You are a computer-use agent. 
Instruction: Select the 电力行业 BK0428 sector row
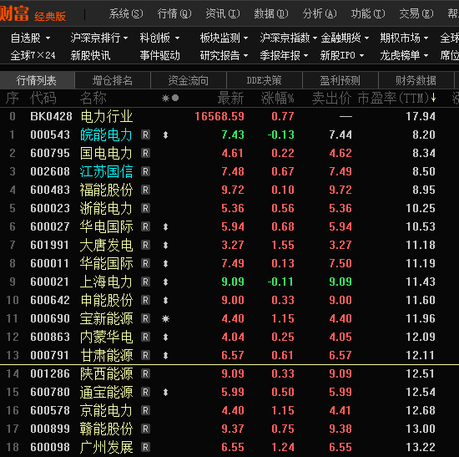[x=229, y=116]
